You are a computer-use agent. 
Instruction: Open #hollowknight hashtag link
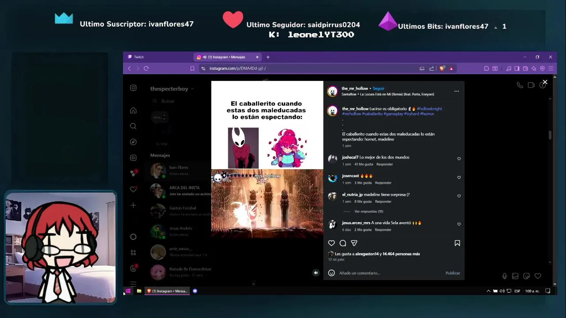point(429,109)
